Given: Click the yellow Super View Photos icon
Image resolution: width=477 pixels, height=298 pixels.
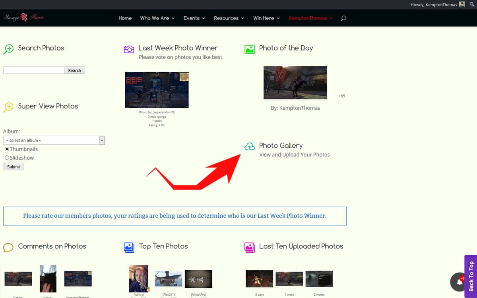Looking at the screenshot, I should (8, 107).
